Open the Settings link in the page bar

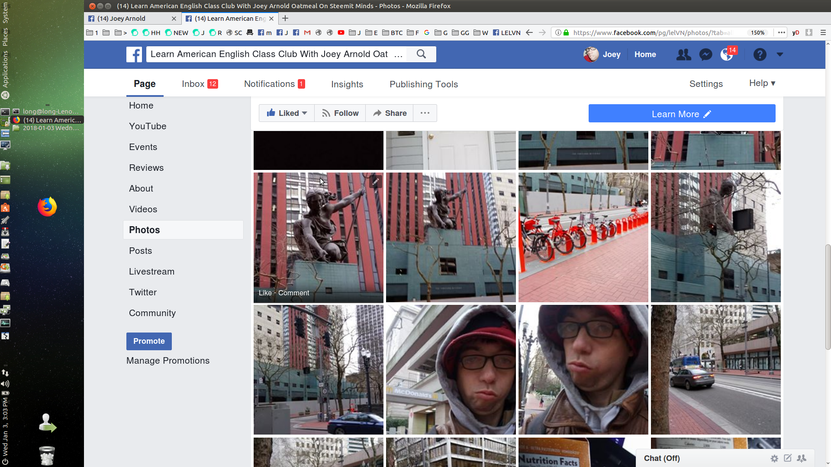click(x=706, y=84)
